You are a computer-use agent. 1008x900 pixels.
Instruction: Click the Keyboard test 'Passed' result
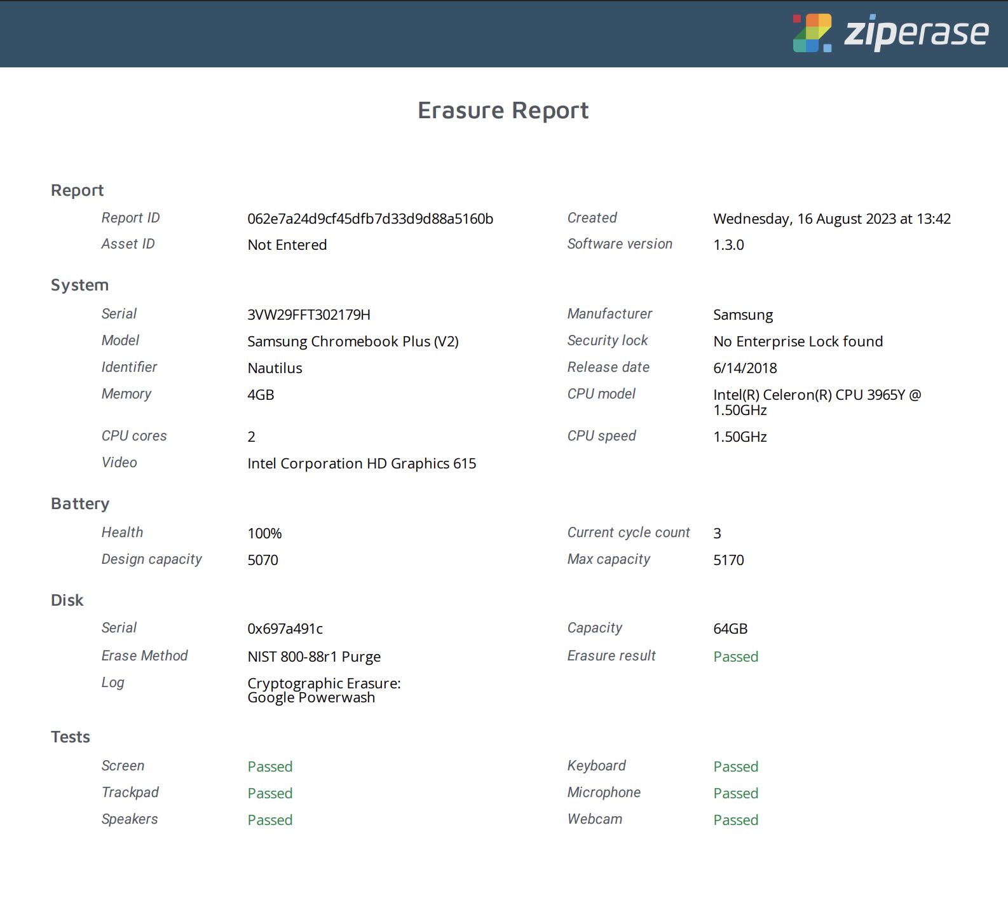(x=735, y=767)
